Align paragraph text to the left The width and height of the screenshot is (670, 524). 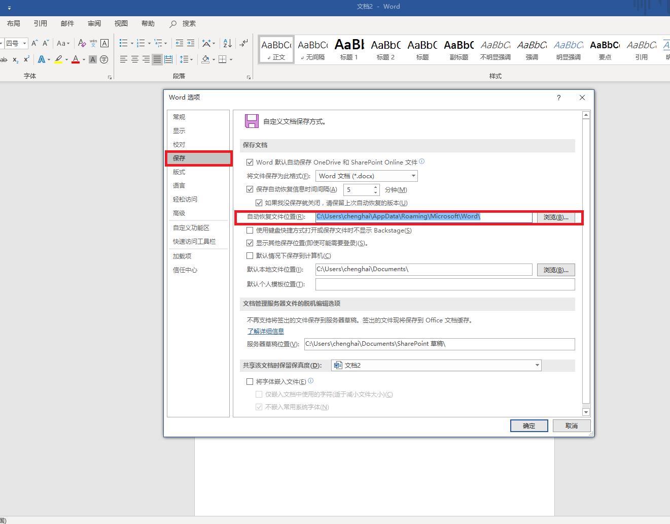coord(124,59)
